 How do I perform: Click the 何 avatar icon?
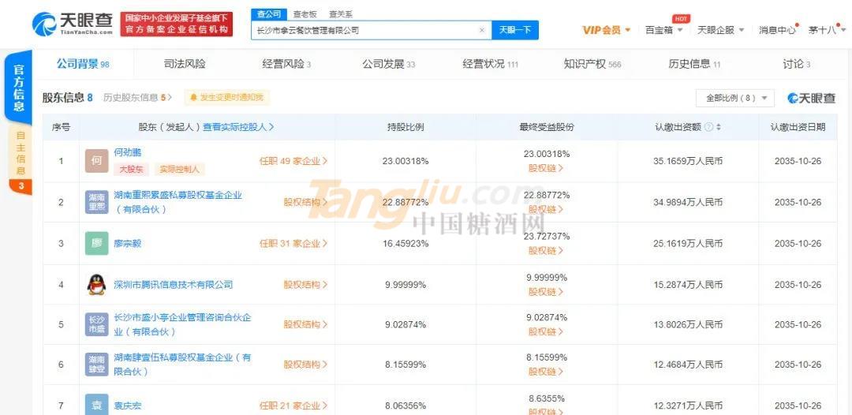97,161
